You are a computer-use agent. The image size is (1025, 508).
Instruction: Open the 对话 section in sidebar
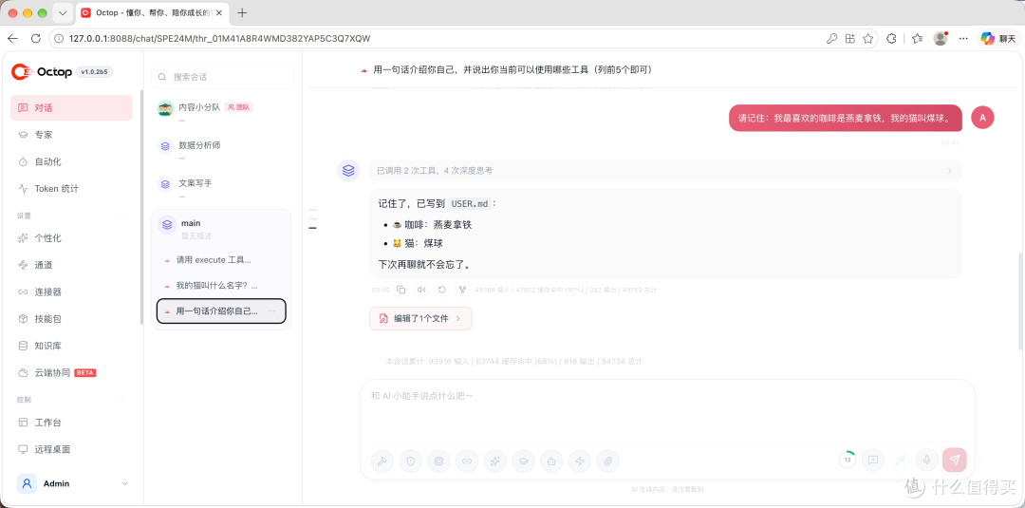pos(71,108)
